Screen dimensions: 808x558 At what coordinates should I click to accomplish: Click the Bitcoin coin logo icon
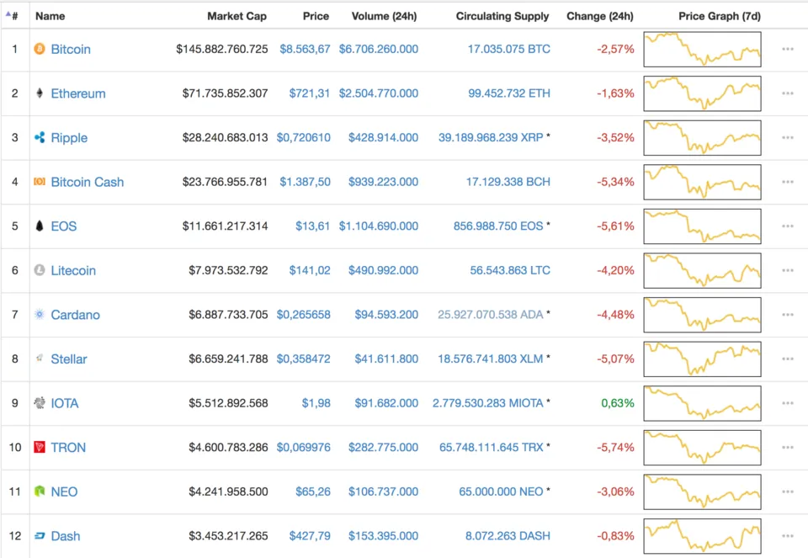tap(40, 49)
